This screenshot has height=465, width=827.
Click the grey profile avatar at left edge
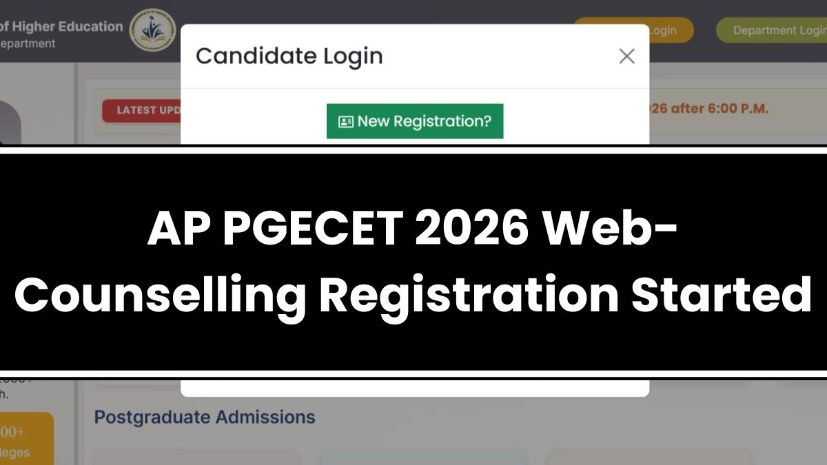(10, 124)
